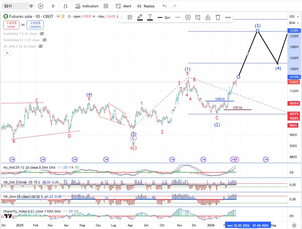
Task: Click the red VENDI sell button
Action: (x=11, y=25)
